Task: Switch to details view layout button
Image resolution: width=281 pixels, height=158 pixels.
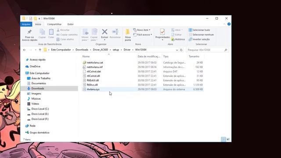Action: coord(223,139)
